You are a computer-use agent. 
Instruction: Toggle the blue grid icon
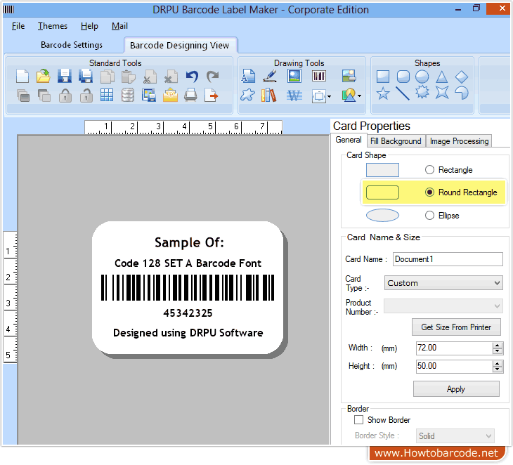pyautogui.click(x=107, y=96)
